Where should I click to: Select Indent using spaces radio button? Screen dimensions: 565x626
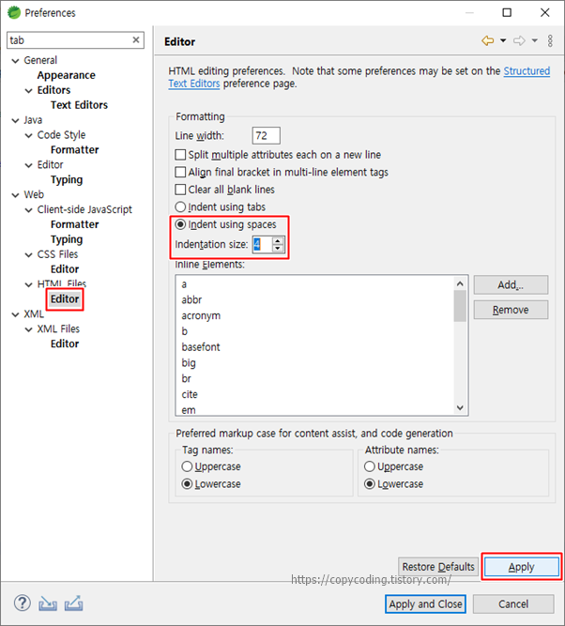point(180,224)
